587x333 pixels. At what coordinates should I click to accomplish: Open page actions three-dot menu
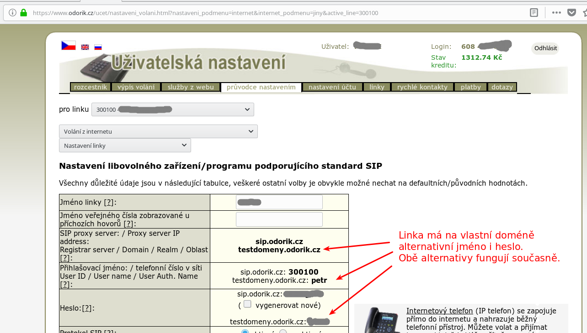(x=556, y=13)
